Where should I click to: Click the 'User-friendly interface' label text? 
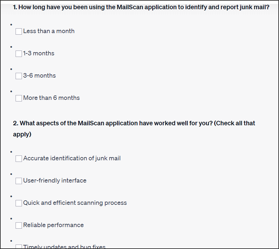point(55,180)
